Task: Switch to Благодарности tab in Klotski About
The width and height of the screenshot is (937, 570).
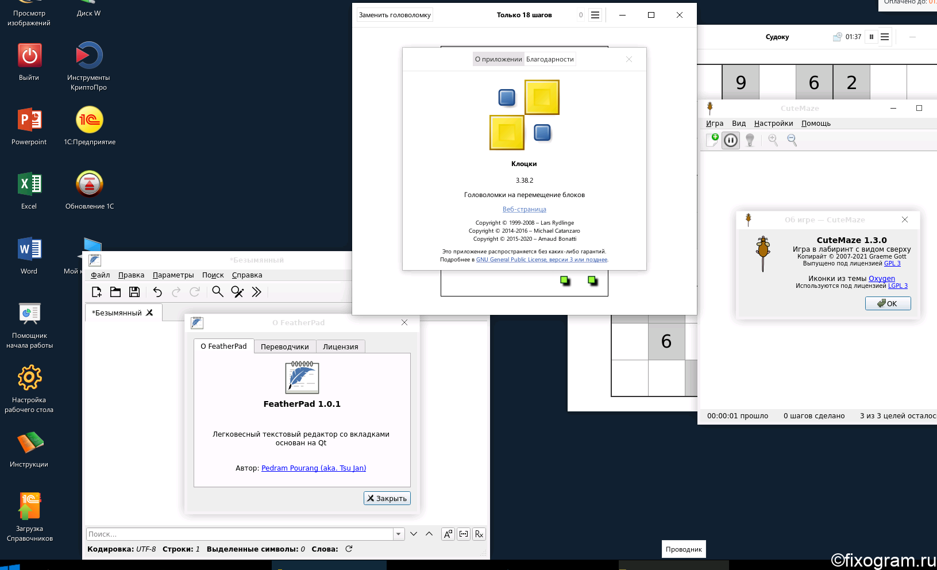Action: coord(550,59)
